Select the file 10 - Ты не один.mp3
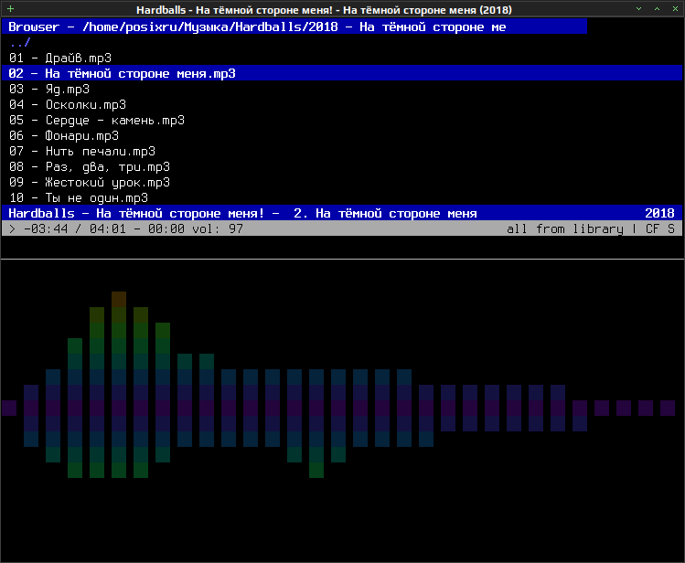 pos(79,198)
